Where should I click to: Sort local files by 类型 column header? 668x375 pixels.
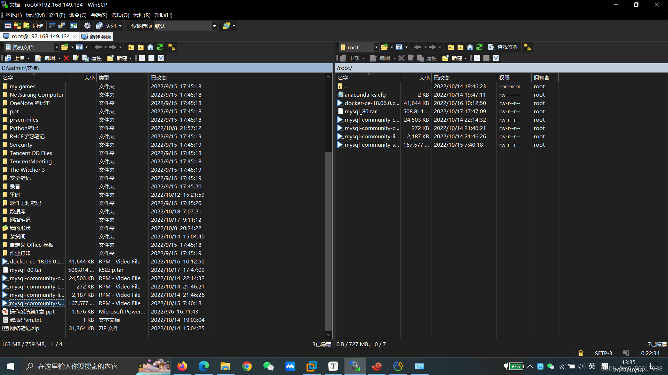[x=122, y=78]
